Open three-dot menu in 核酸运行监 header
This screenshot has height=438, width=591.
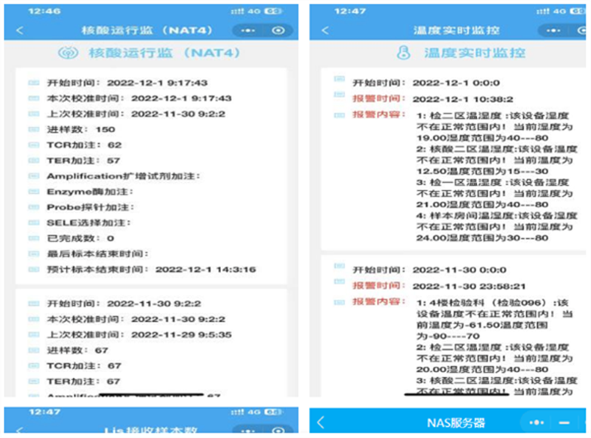point(249,30)
